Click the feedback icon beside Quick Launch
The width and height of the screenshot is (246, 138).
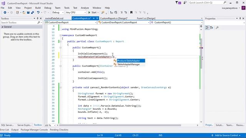[x=185, y=3]
